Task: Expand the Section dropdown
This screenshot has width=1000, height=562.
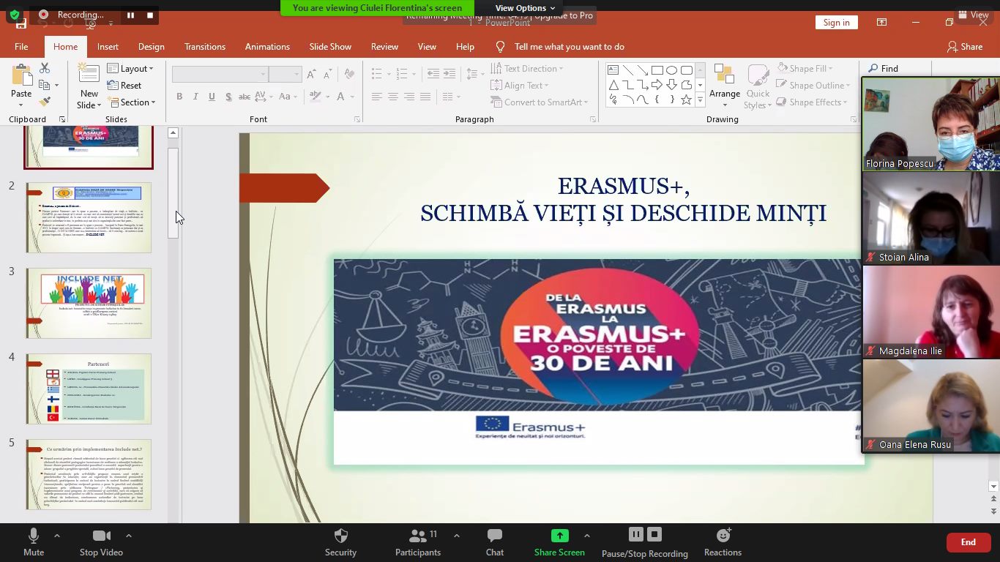Action: point(132,102)
